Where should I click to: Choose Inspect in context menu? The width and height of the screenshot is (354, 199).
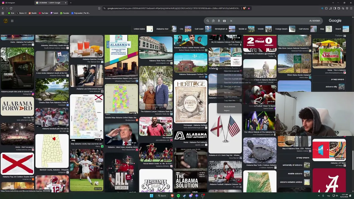227,111
